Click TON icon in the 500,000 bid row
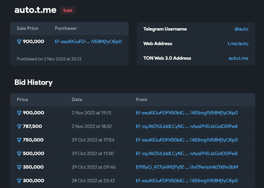Image resolution: width=264 pixels, height=188 pixels. (19, 154)
